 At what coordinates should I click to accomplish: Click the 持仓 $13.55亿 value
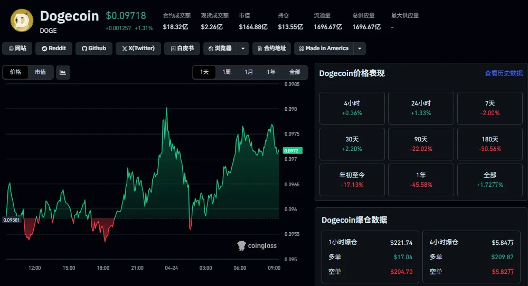tap(290, 27)
